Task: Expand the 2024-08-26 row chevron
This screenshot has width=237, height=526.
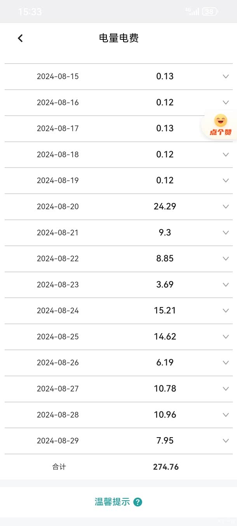Action: point(226,363)
